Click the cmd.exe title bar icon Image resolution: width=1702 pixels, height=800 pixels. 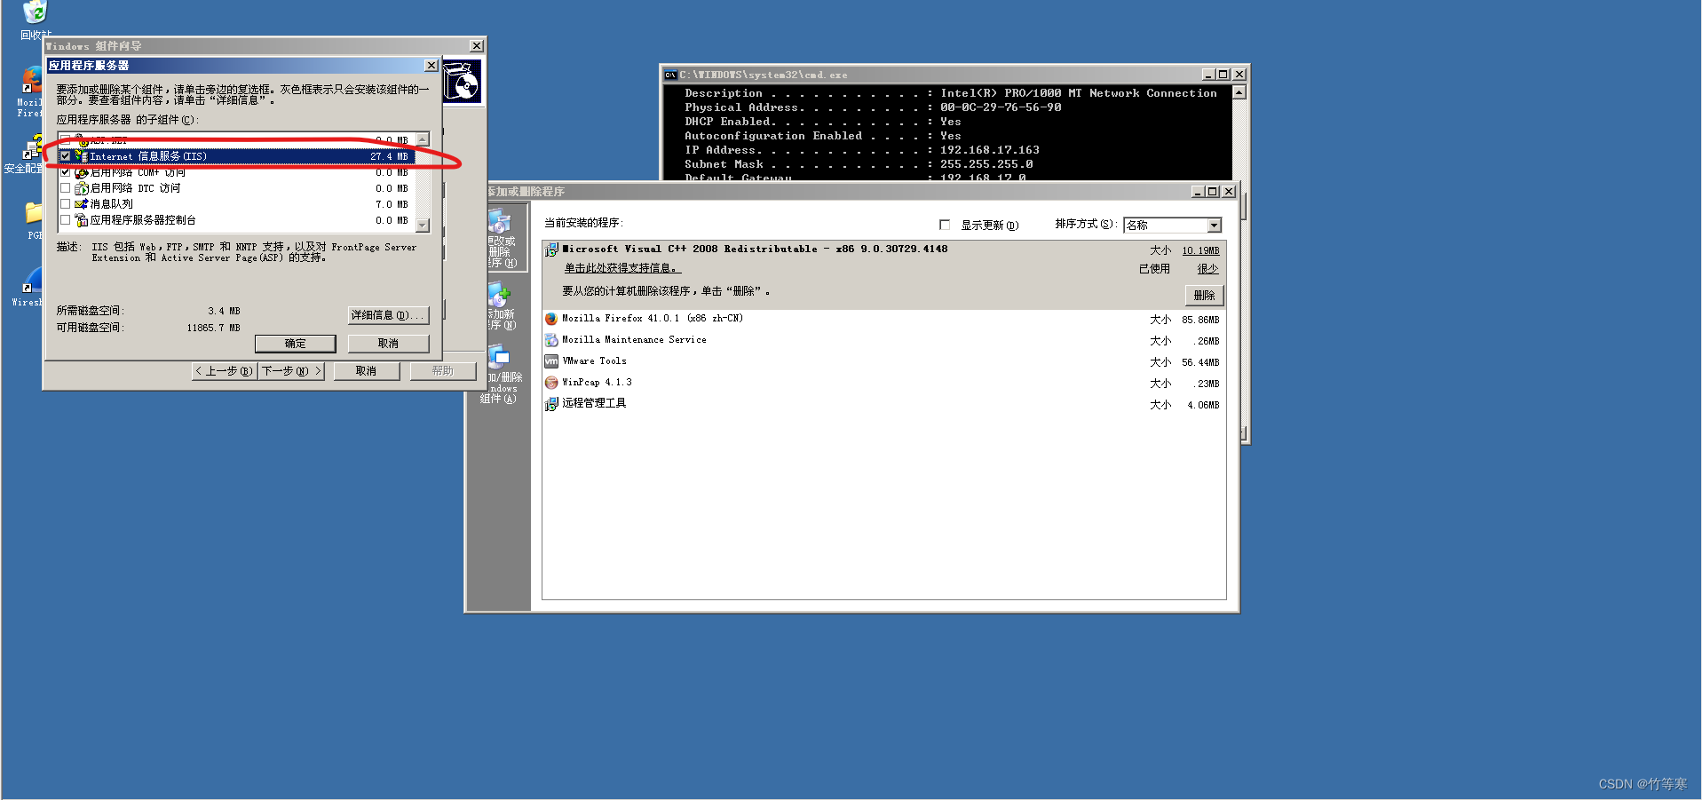tap(670, 75)
